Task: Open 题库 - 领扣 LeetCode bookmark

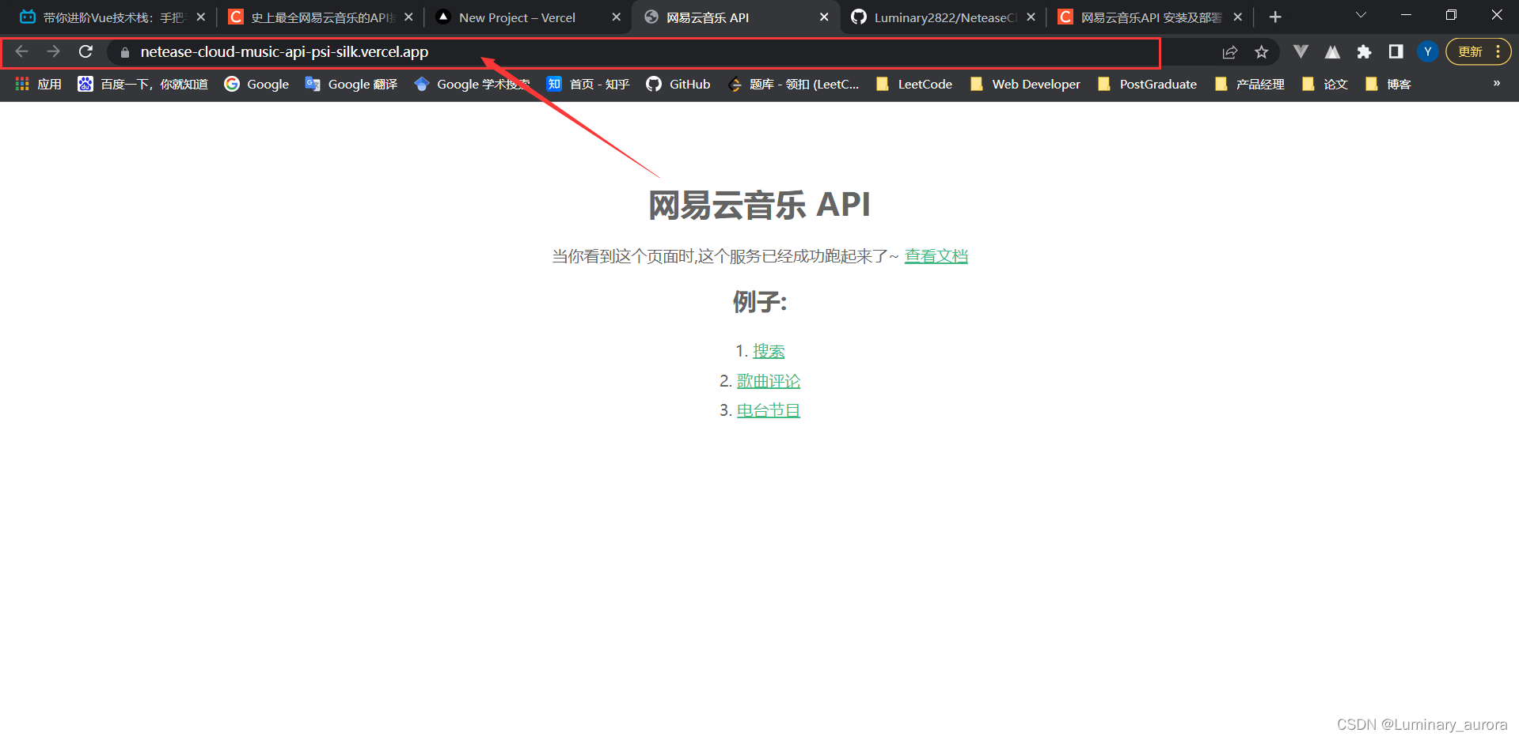Action: pos(793,84)
